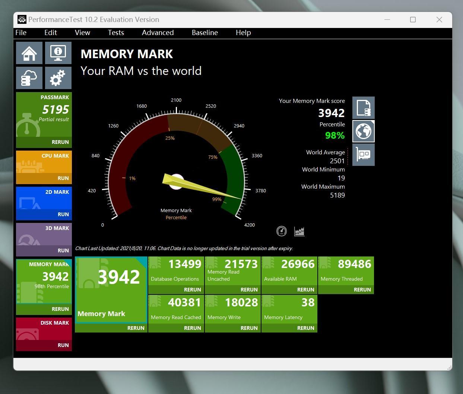Switch to the distribution chart view icon
The width and height of the screenshot is (463, 394).
click(299, 231)
